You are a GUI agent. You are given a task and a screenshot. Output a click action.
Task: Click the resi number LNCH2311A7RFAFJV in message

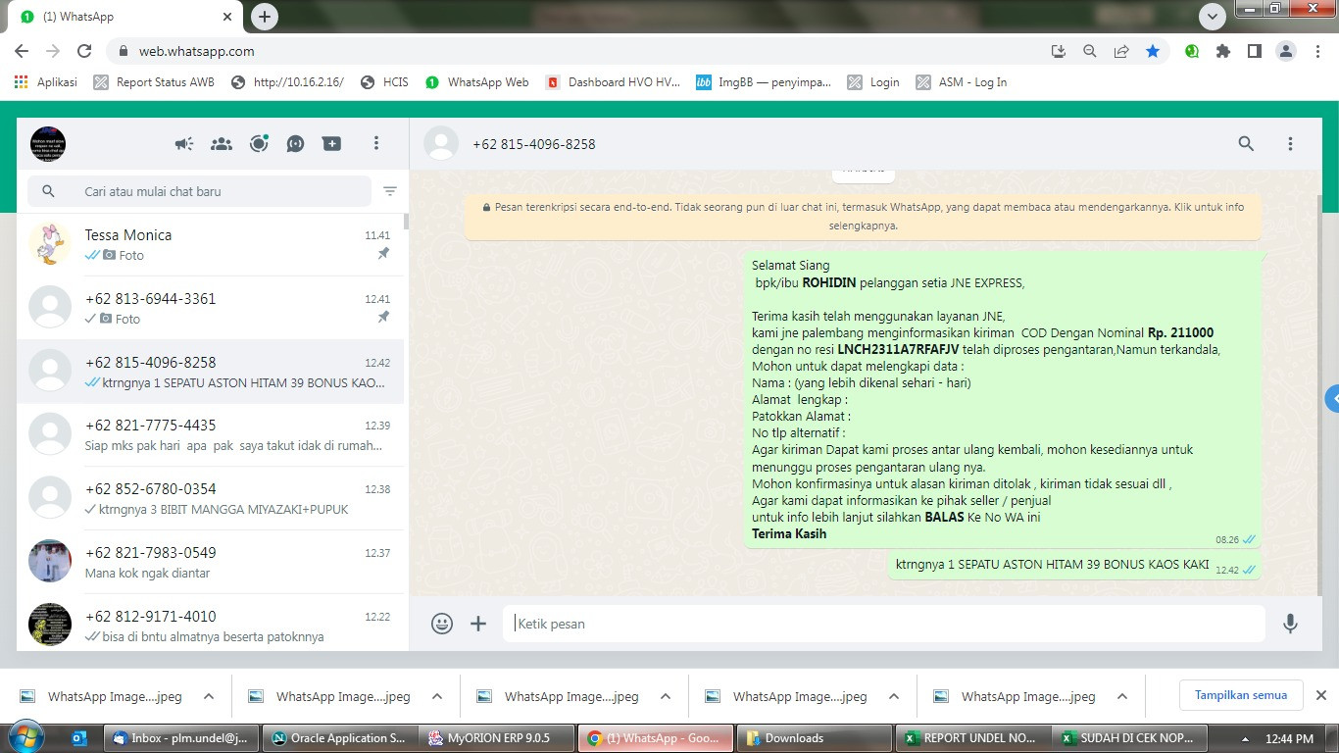pyautogui.click(x=898, y=349)
